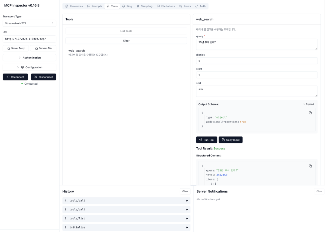Expand the Authentication section

[x=29, y=58]
